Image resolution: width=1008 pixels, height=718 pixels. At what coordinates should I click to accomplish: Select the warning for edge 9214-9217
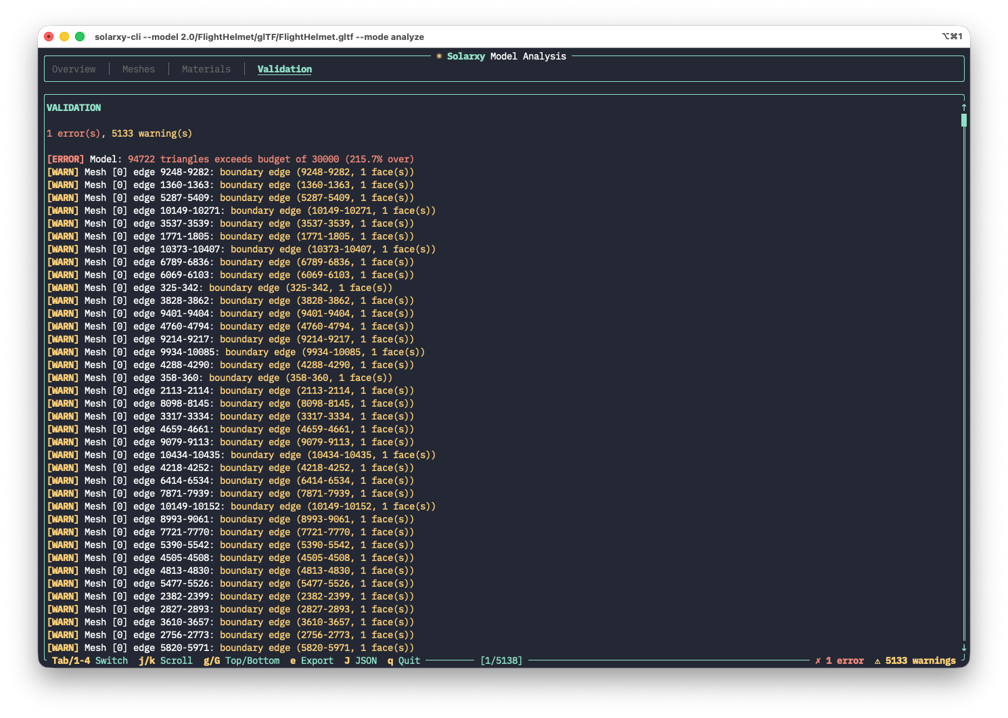tap(231, 339)
